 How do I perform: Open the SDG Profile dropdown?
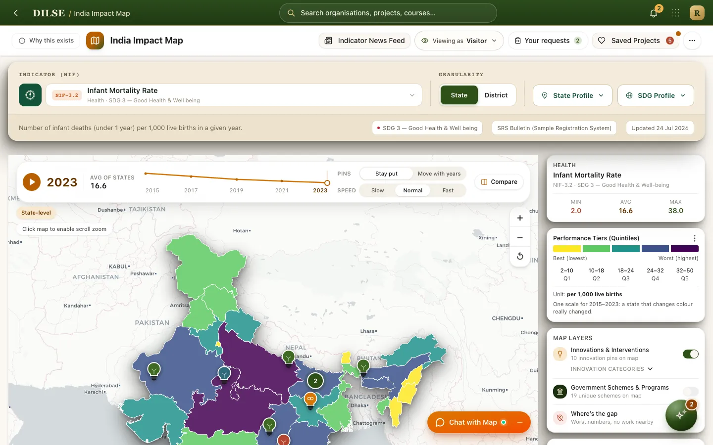(x=656, y=95)
